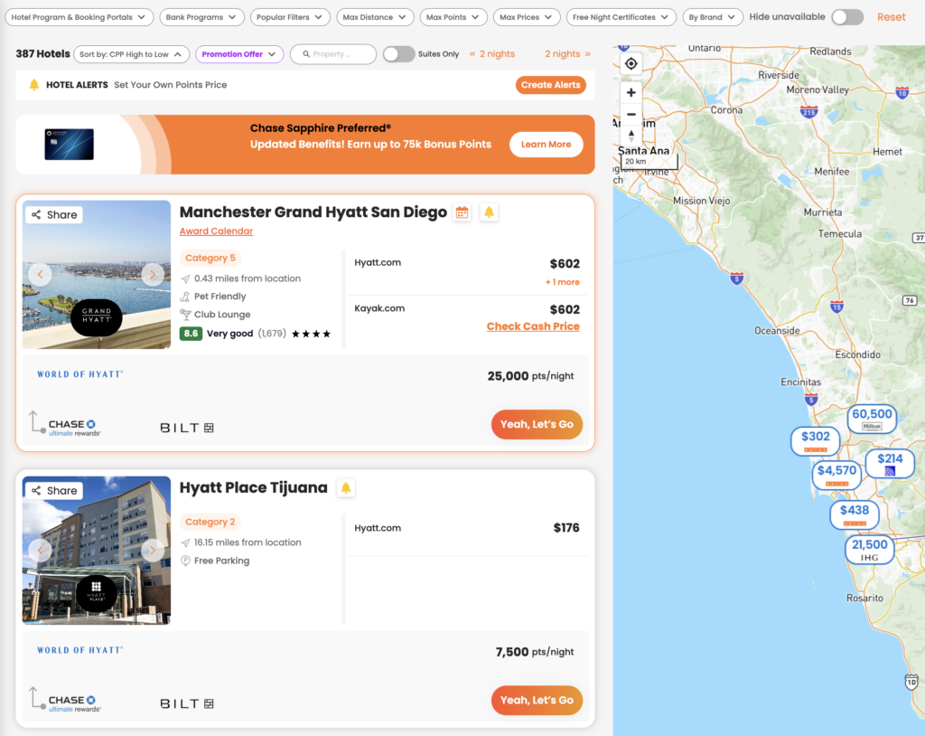Select Kayak.com $602 price row
The height and width of the screenshot is (736, 925).
tap(467, 317)
